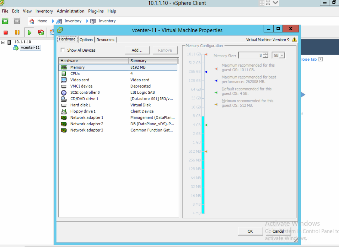Click the Memory Size input field
The image size is (339, 247).
(251, 55)
